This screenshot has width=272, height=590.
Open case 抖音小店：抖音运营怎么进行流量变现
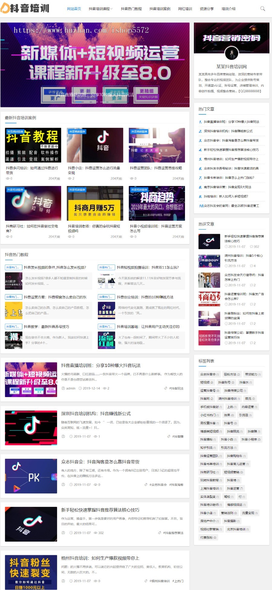[94, 170]
